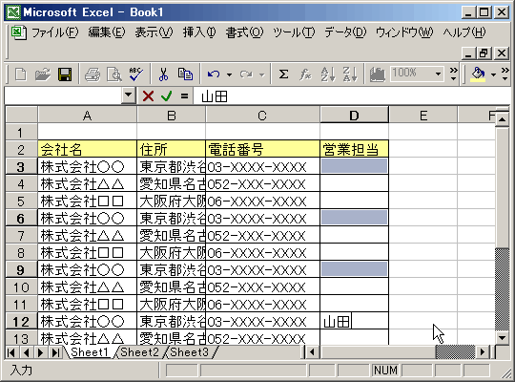This screenshot has height=382, width=515.
Task: Click the Excel workbook icon beside the File menu
Action: pyautogui.click(x=18, y=32)
